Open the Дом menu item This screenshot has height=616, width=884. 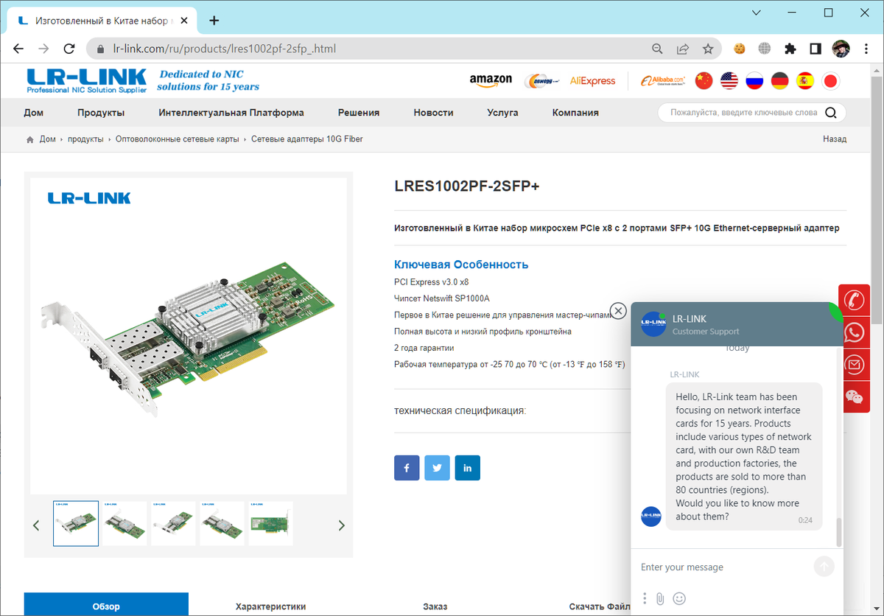pyautogui.click(x=33, y=113)
